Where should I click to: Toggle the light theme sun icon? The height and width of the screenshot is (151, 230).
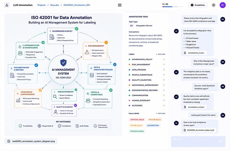(x=213, y=5)
